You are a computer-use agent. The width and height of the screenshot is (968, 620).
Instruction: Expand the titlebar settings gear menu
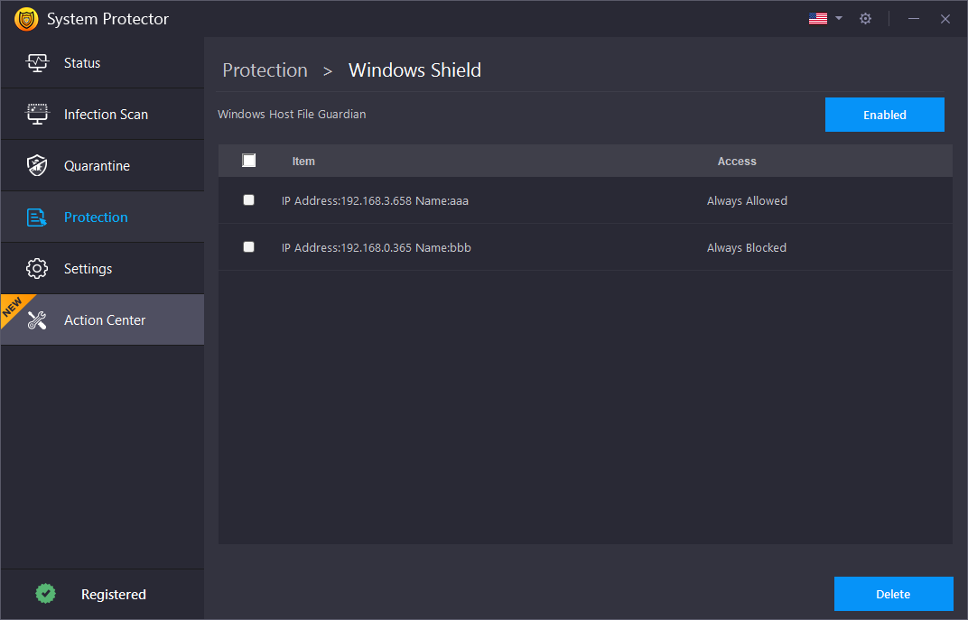click(x=865, y=18)
